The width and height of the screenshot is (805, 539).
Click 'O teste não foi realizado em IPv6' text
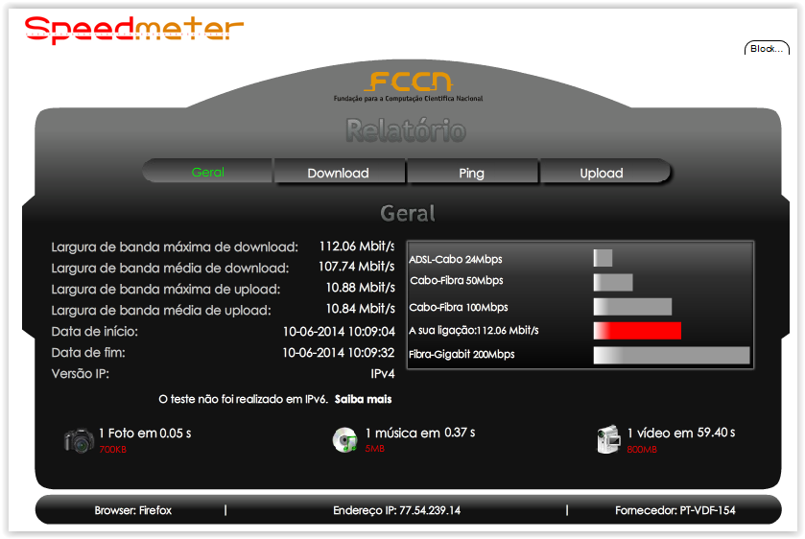tap(243, 399)
